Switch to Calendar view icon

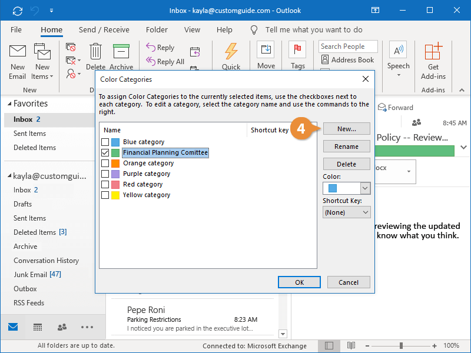[38, 327]
